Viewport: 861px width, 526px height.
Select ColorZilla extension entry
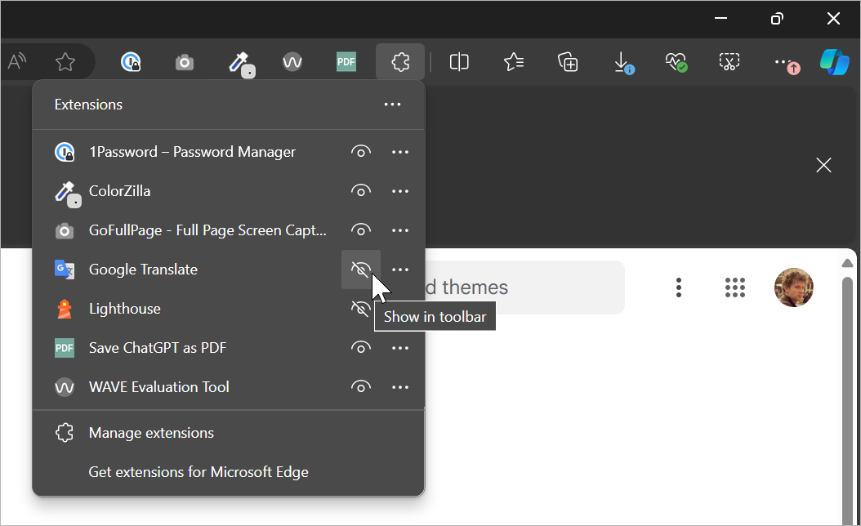tap(120, 191)
